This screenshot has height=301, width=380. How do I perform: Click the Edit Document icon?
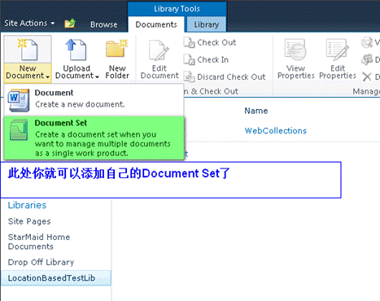click(159, 50)
